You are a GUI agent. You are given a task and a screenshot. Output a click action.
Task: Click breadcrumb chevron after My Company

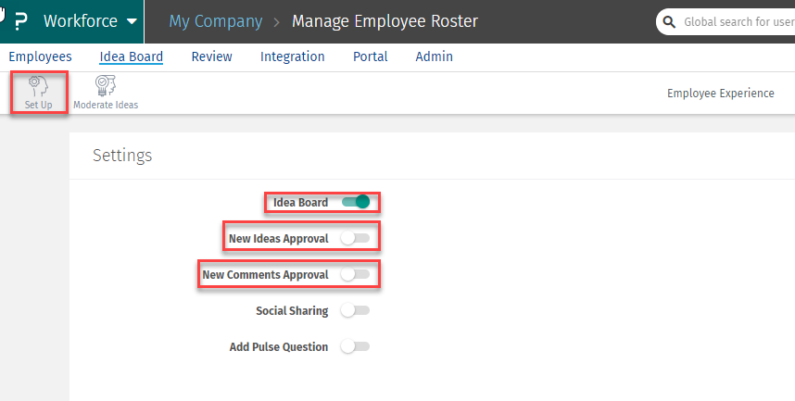pos(276,21)
